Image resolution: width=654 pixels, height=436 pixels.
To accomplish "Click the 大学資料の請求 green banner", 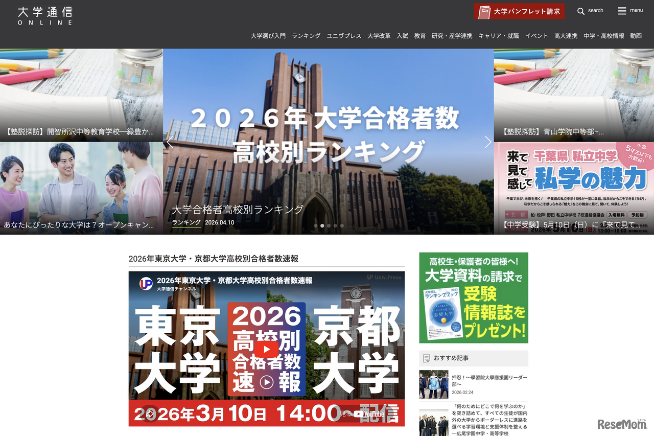I will [474, 297].
